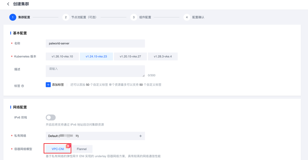
Task: Go back using the left arrow icon
Action: 8,4
